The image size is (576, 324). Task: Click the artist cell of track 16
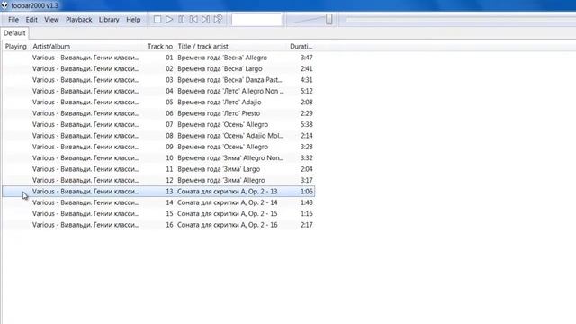coord(85,225)
